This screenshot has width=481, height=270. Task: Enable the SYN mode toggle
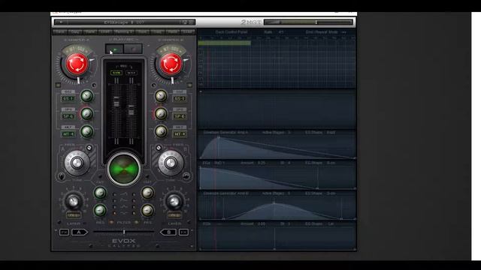point(116,73)
